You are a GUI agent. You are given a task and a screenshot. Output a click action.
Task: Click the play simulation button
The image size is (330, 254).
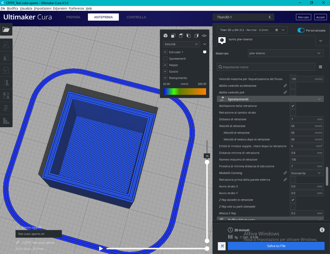[x=101, y=249]
